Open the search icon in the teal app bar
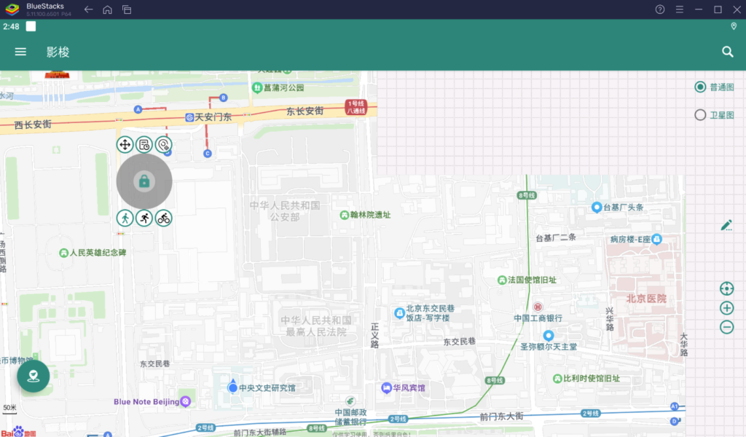 (x=728, y=52)
